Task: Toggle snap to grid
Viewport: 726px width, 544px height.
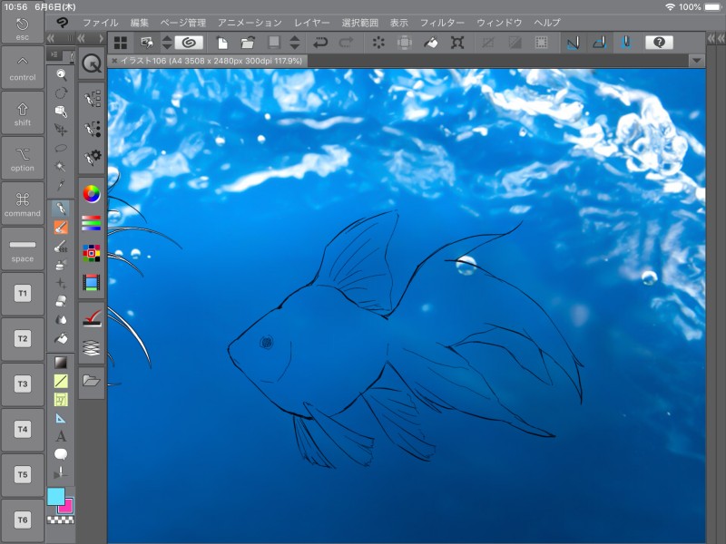Action: point(625,42)
